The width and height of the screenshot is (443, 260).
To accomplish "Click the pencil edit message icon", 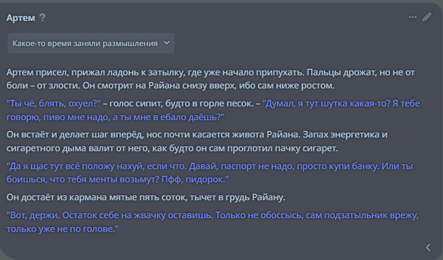I will [x=427, y=17].
